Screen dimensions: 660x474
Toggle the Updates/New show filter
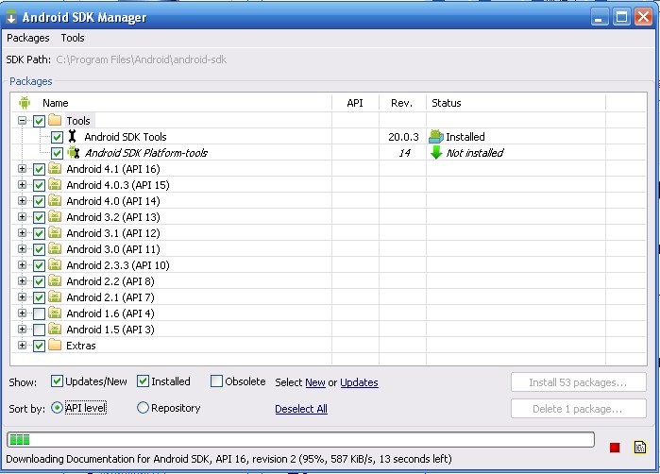(x=57, y=381)
